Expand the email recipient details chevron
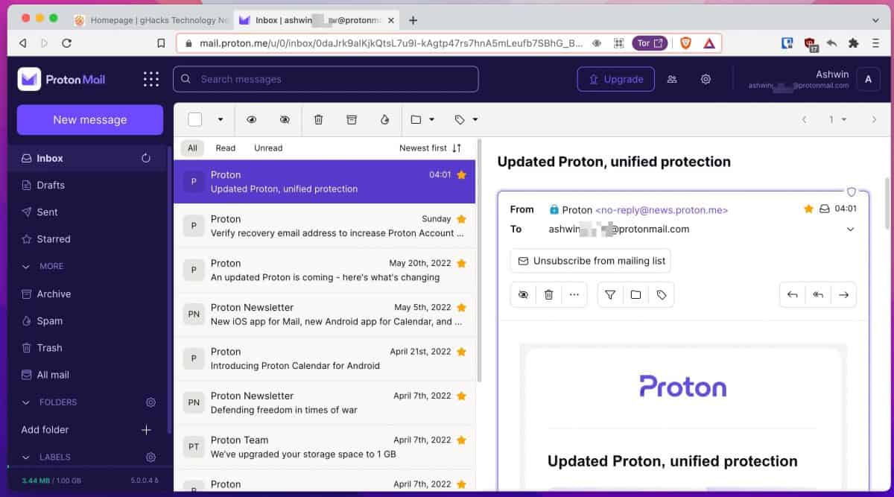The width and height of the screenshot is (894, 497). 850,229
